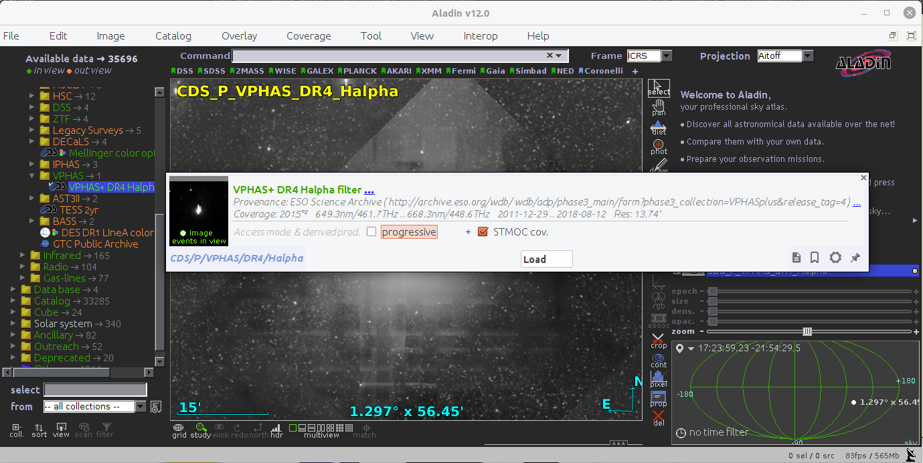Click the gear settings icon in popup
The width and height of the screenshot is (923, 463).
click(835, 258)
